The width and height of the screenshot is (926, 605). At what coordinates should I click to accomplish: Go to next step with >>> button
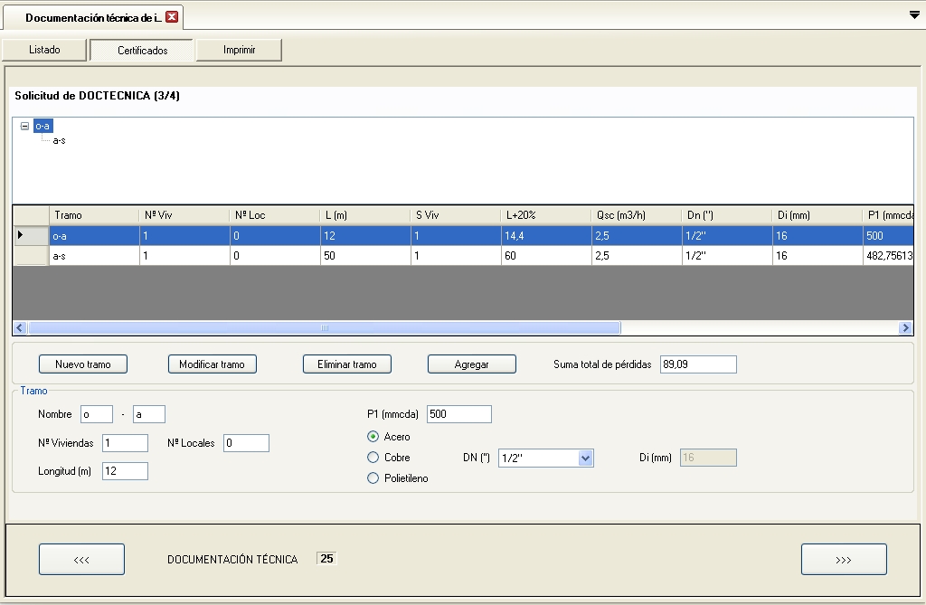coord(844,559)
